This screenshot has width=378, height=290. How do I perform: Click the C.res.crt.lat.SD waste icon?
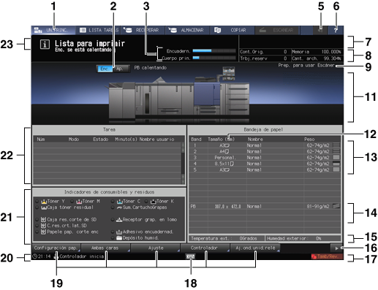(44, 226)
